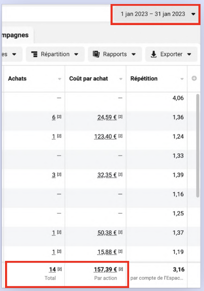
Task: Click the 32,35 € cost value
Action: 107,175
